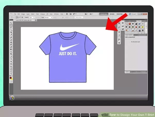Select the Rectangular Marquee tool in toolbox
The height and width of the screenshot is (117, 155).
pyautogui.click(x=11, y=25)
